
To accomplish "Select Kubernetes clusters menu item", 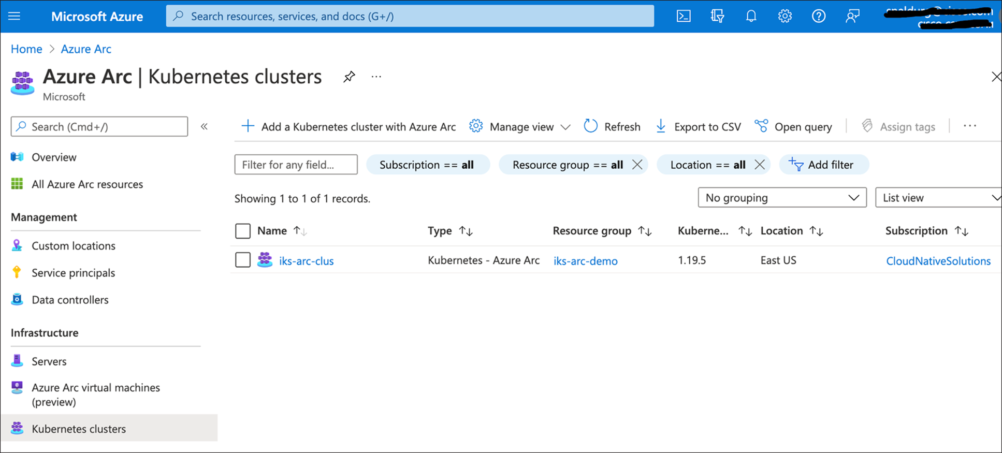I will (109, 428).
